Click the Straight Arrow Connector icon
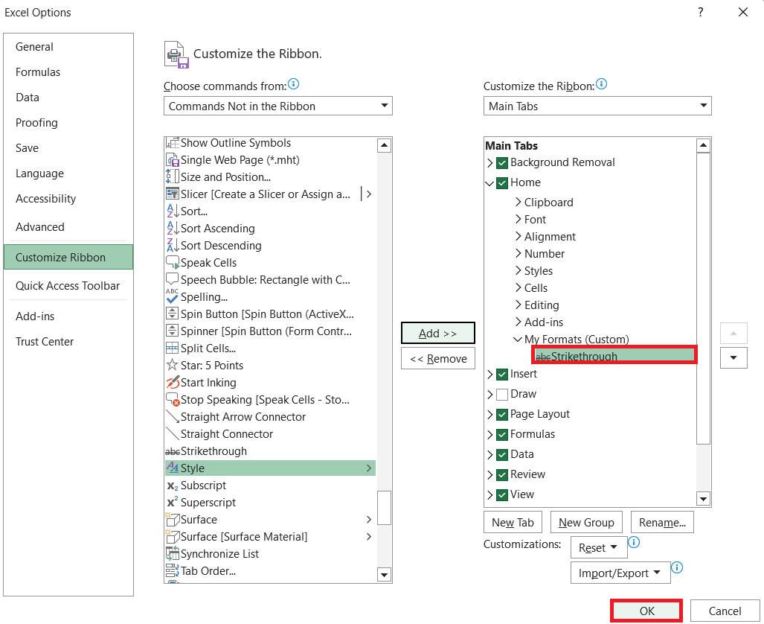The image size is (764, 624). [x=173, y=417]
